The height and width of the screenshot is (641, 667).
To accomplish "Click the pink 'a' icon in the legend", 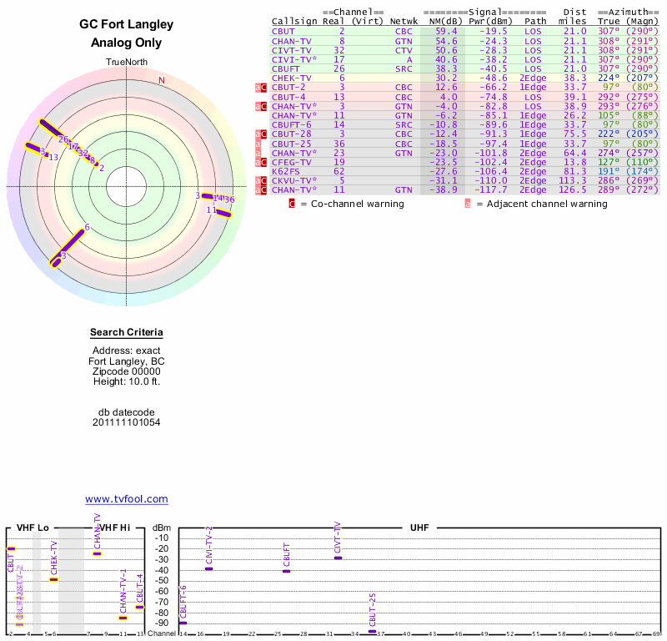I will coord(468,204).
